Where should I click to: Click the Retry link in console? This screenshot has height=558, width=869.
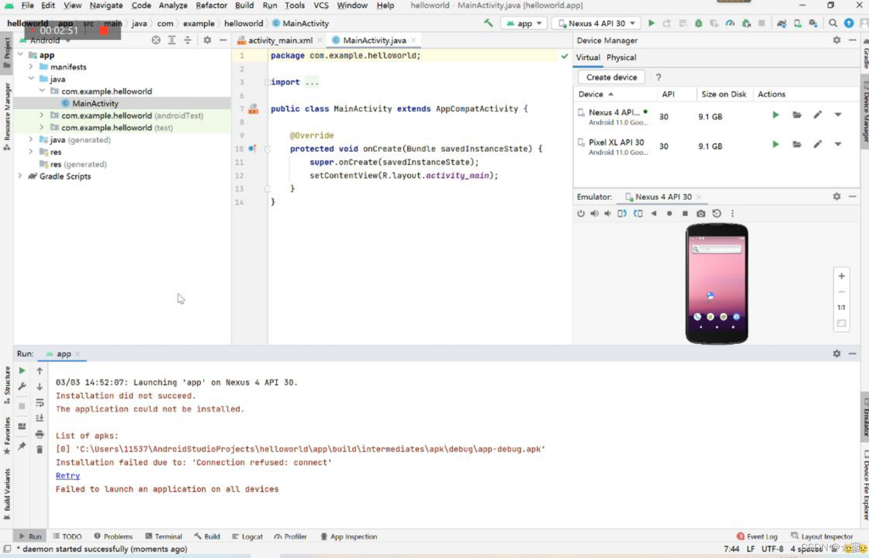[68, 476]
